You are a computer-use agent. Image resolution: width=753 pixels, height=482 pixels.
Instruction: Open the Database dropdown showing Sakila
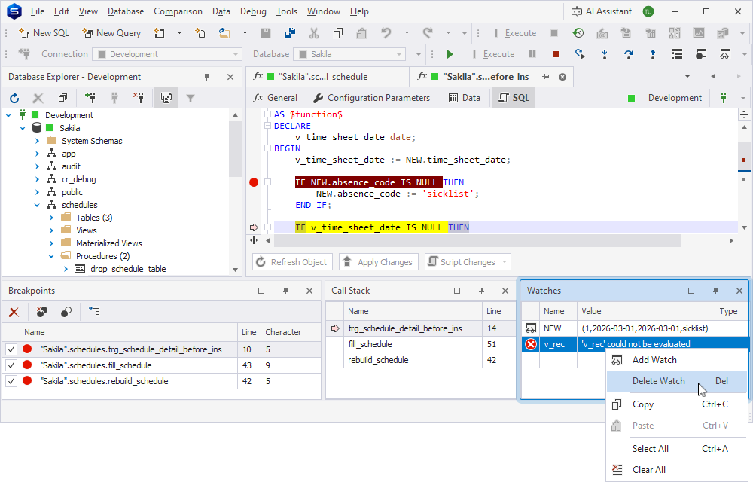tap(349, 54)
